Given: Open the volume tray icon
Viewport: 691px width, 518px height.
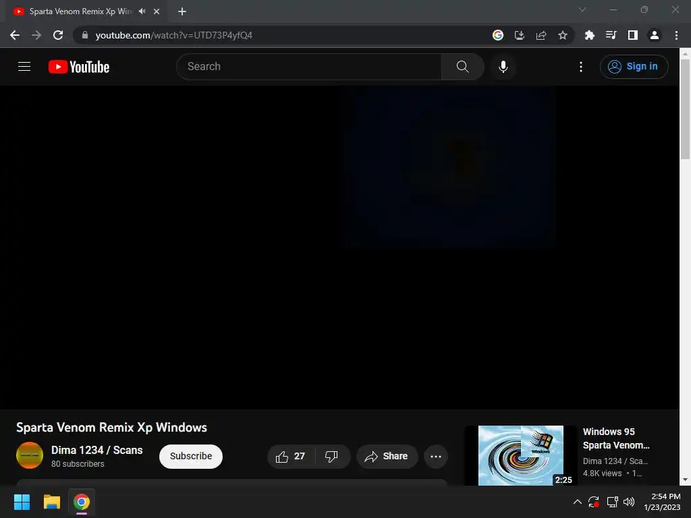Looking at the screenshot, I should [629, 502].
